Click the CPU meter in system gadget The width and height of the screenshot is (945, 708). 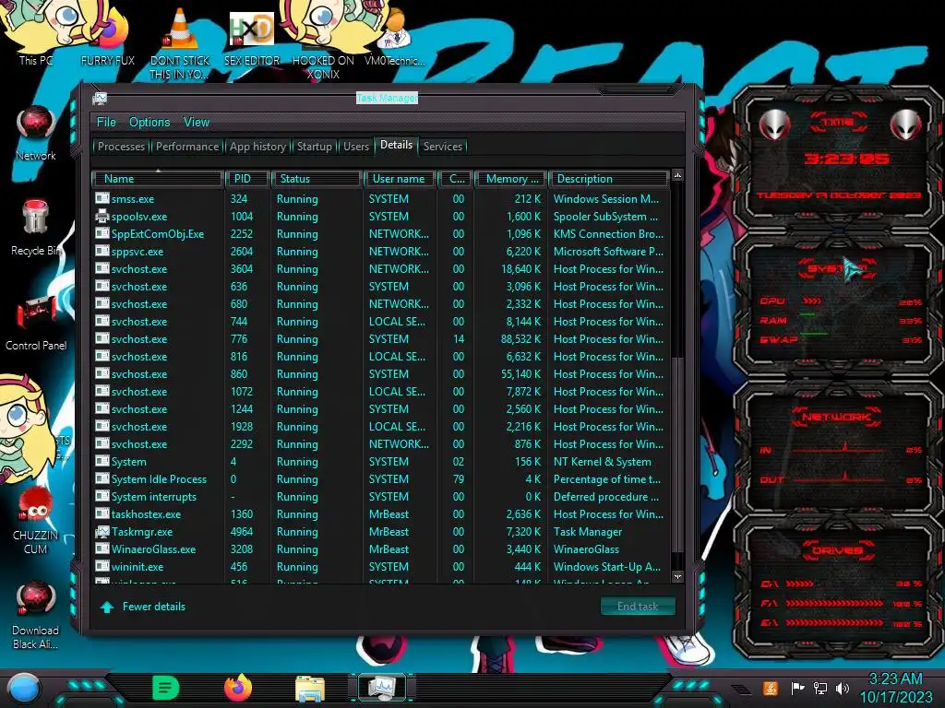tap(840, 301)
